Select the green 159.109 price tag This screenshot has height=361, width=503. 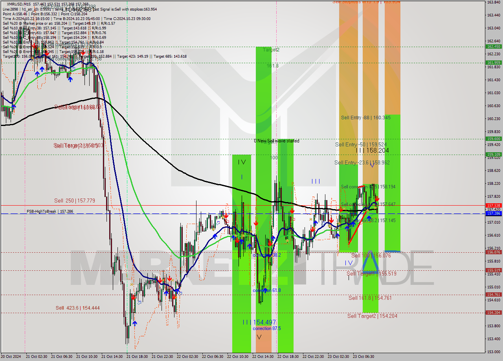click(494, 155)
